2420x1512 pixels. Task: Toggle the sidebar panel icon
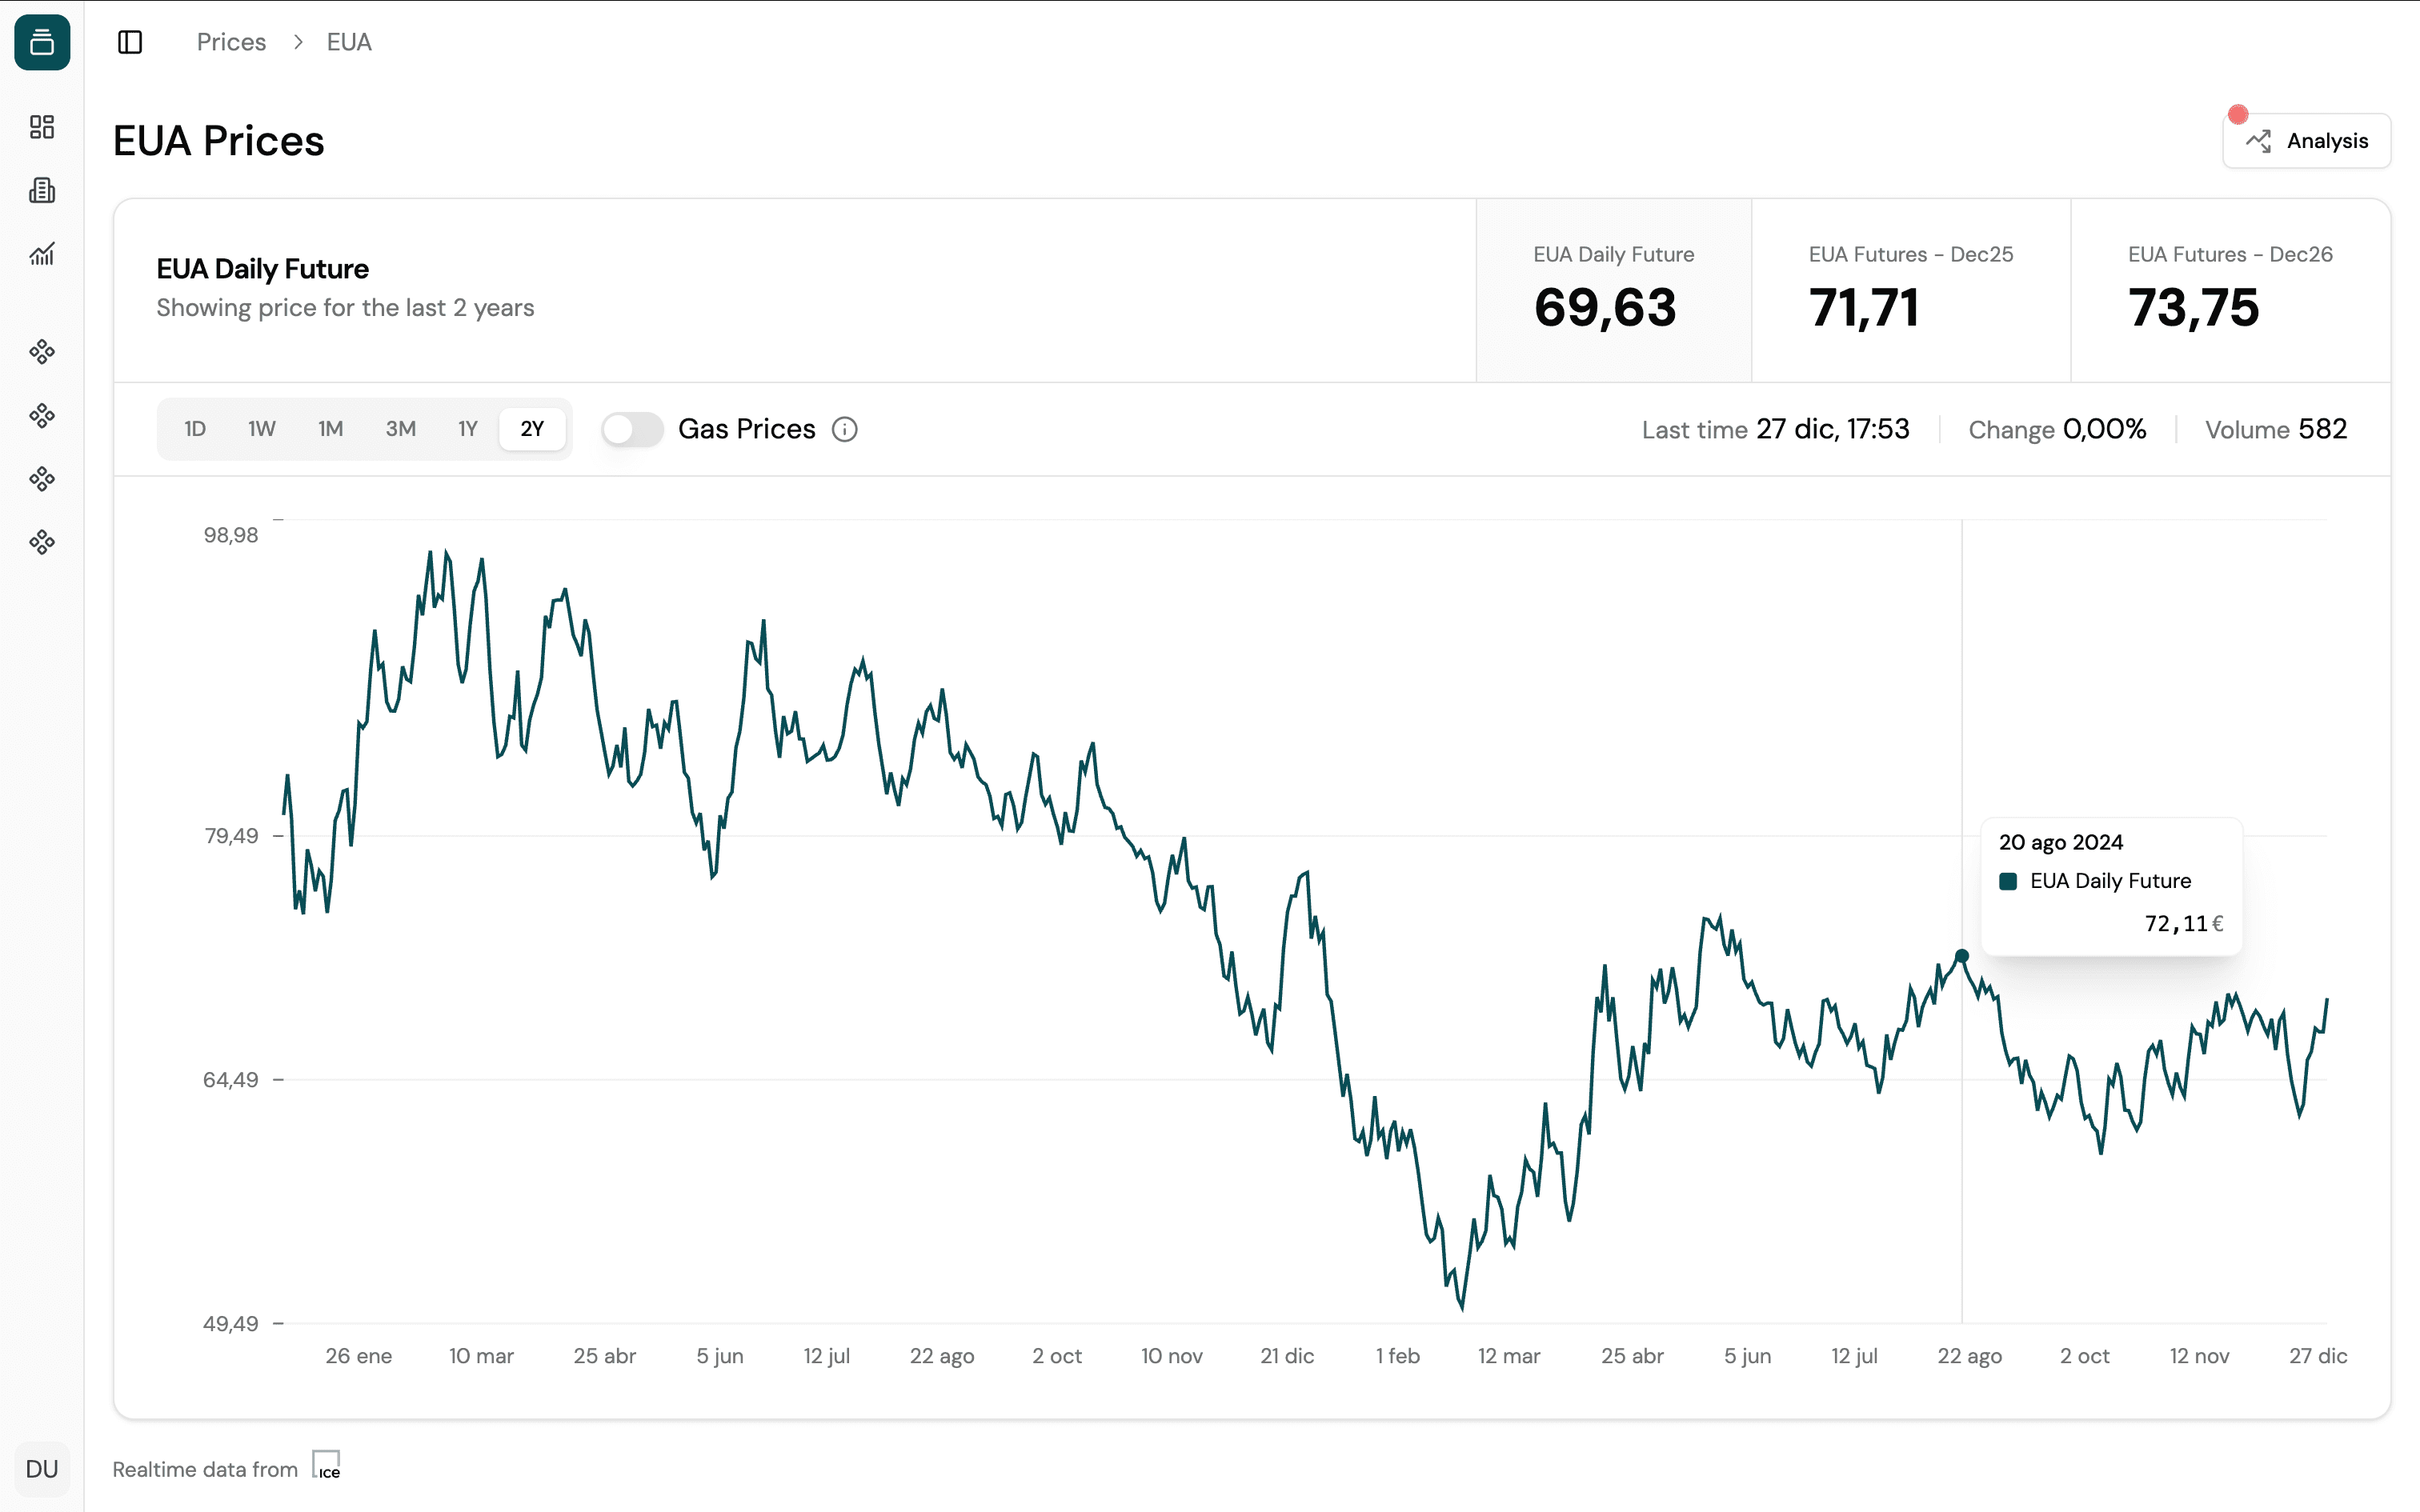(x=130, y=42)
